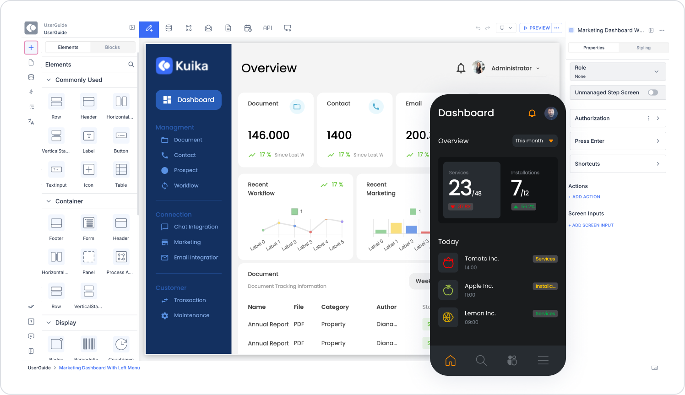The height and width of the screenshot is (395, 685).
Task: Select the Button element
Action: point(121,141)
